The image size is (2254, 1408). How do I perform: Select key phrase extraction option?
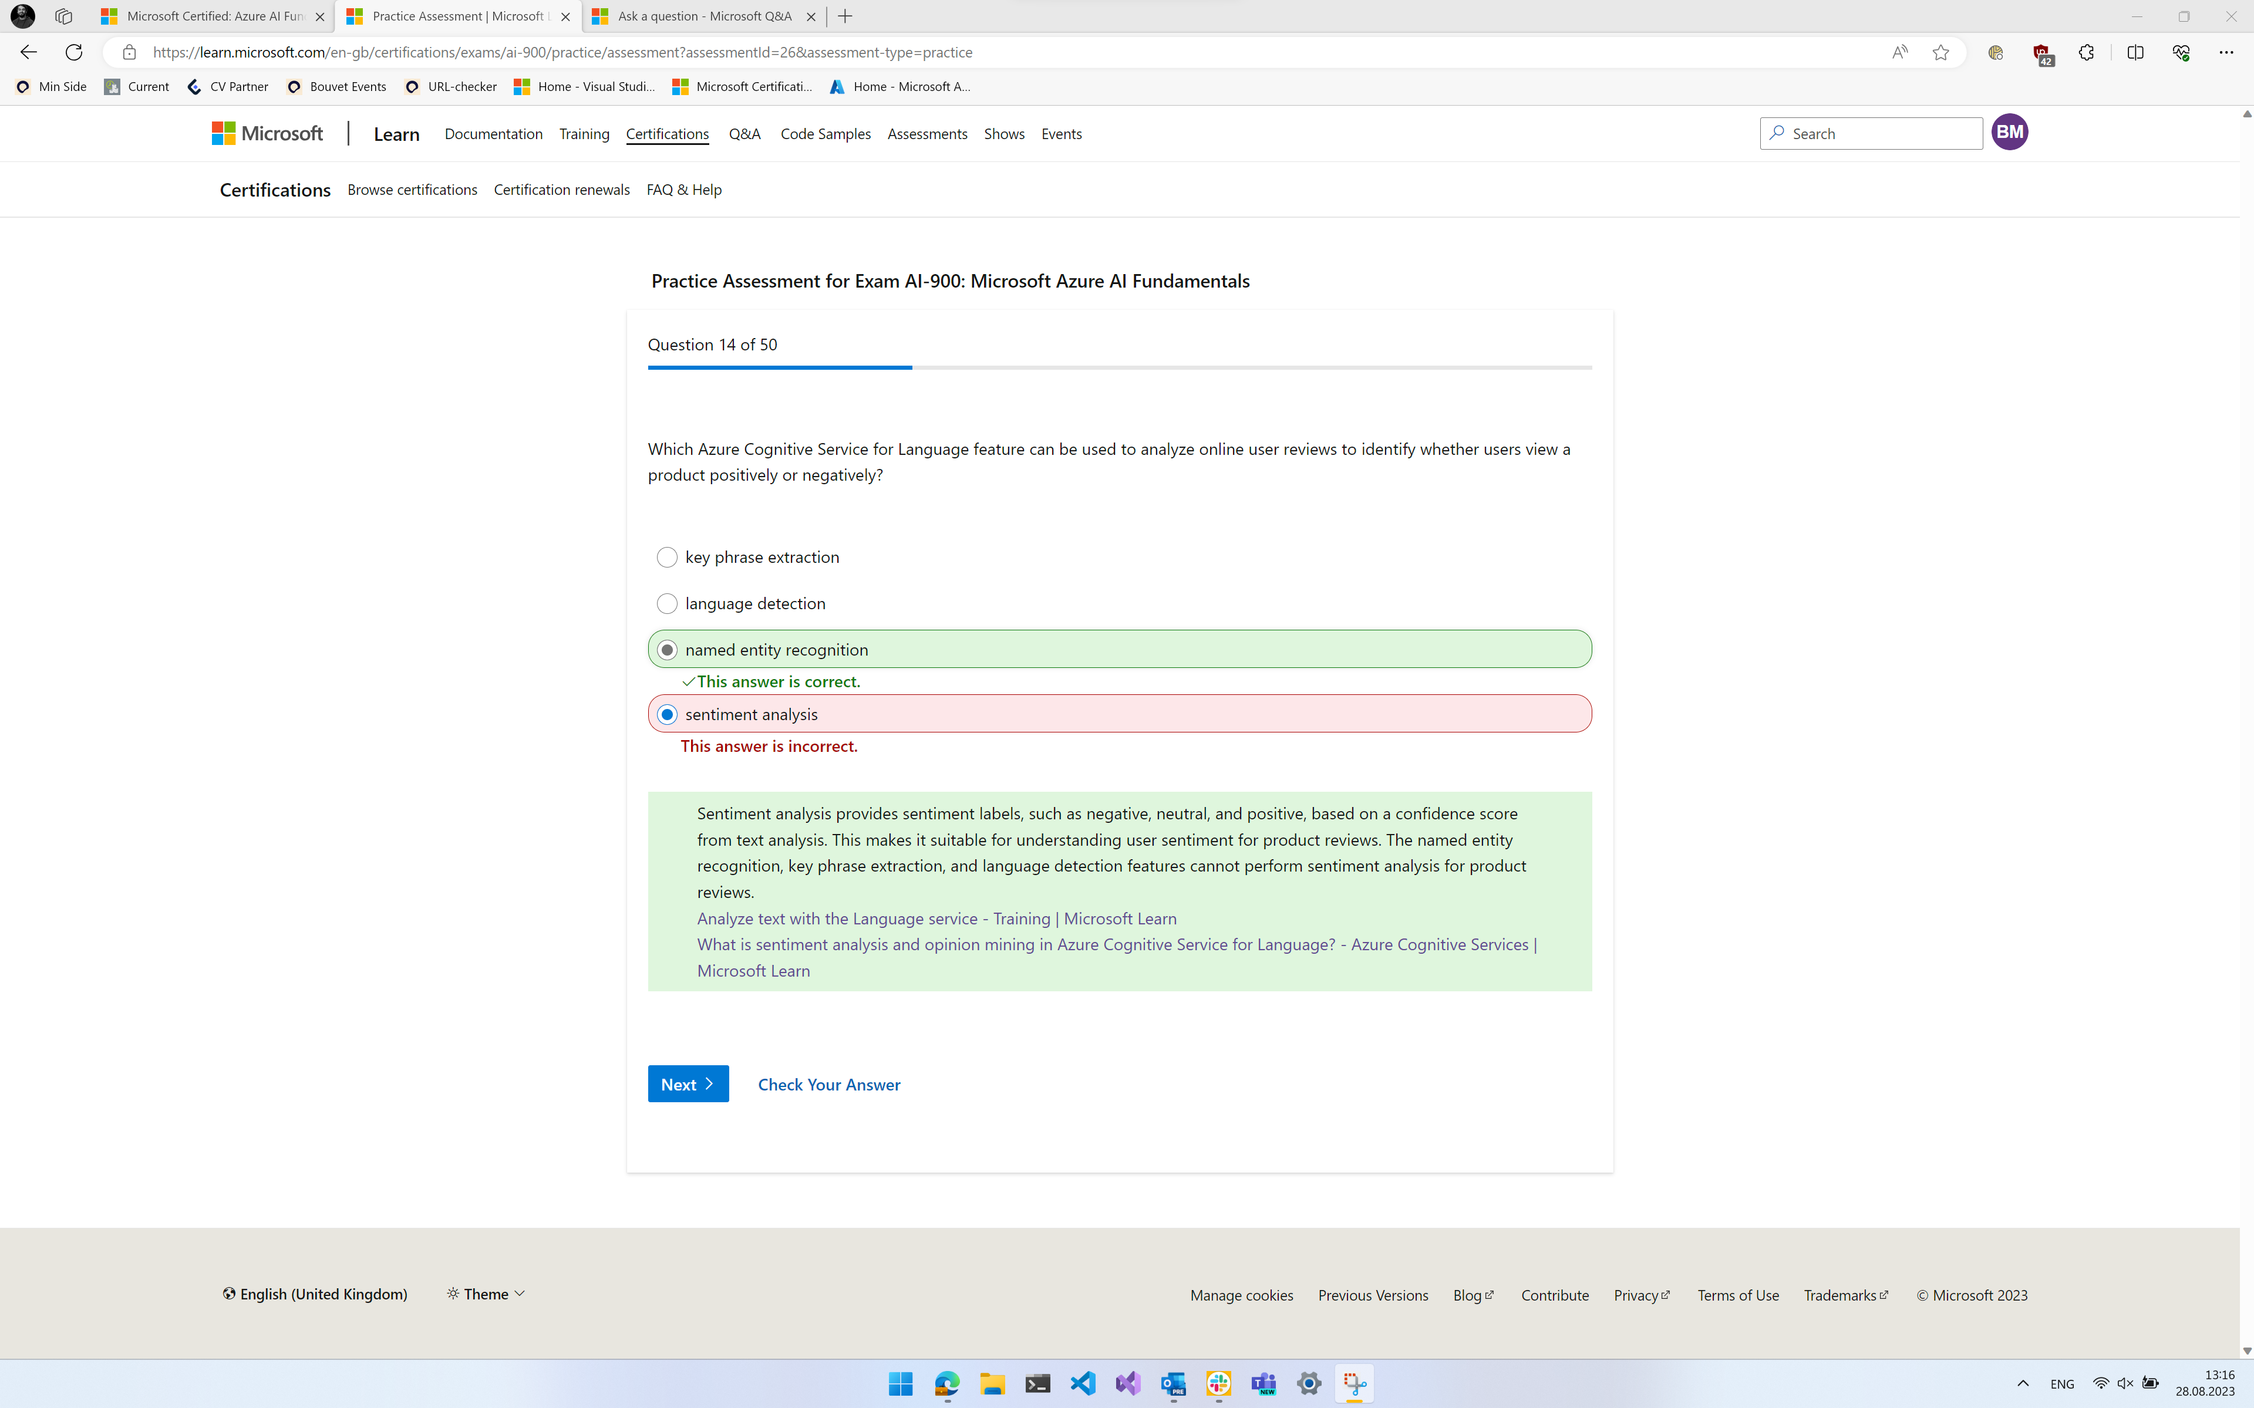(x=667, y=557)
